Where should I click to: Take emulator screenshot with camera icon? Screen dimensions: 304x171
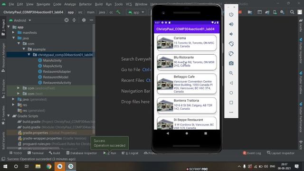coord(231,63)
